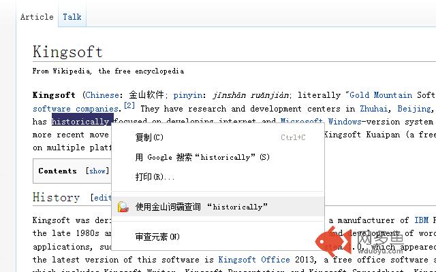Click "From Wikipedia, the free encyclopedia" text

(108, 71)
